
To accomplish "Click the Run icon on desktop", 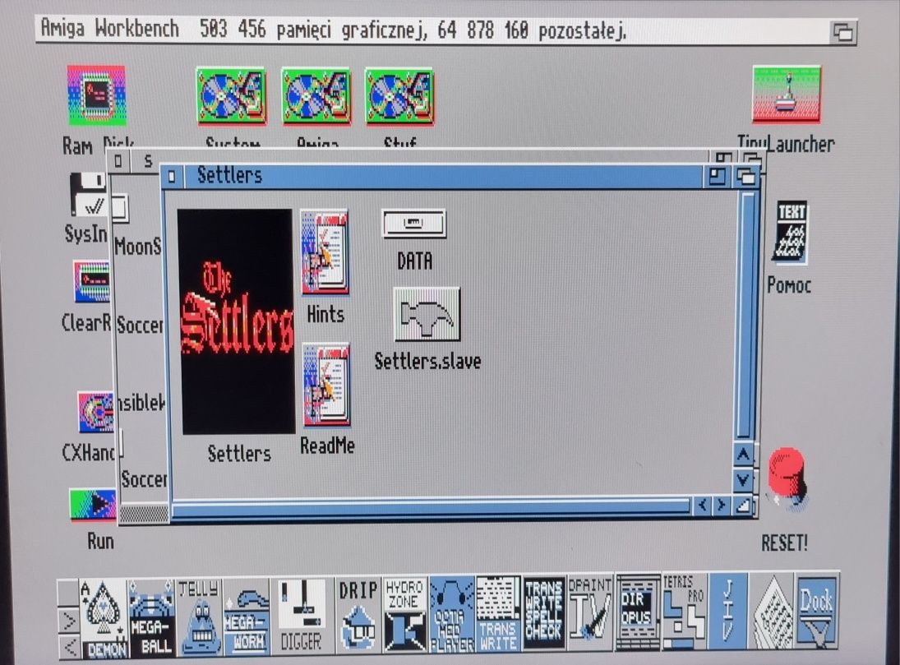I will pos(92,506).
